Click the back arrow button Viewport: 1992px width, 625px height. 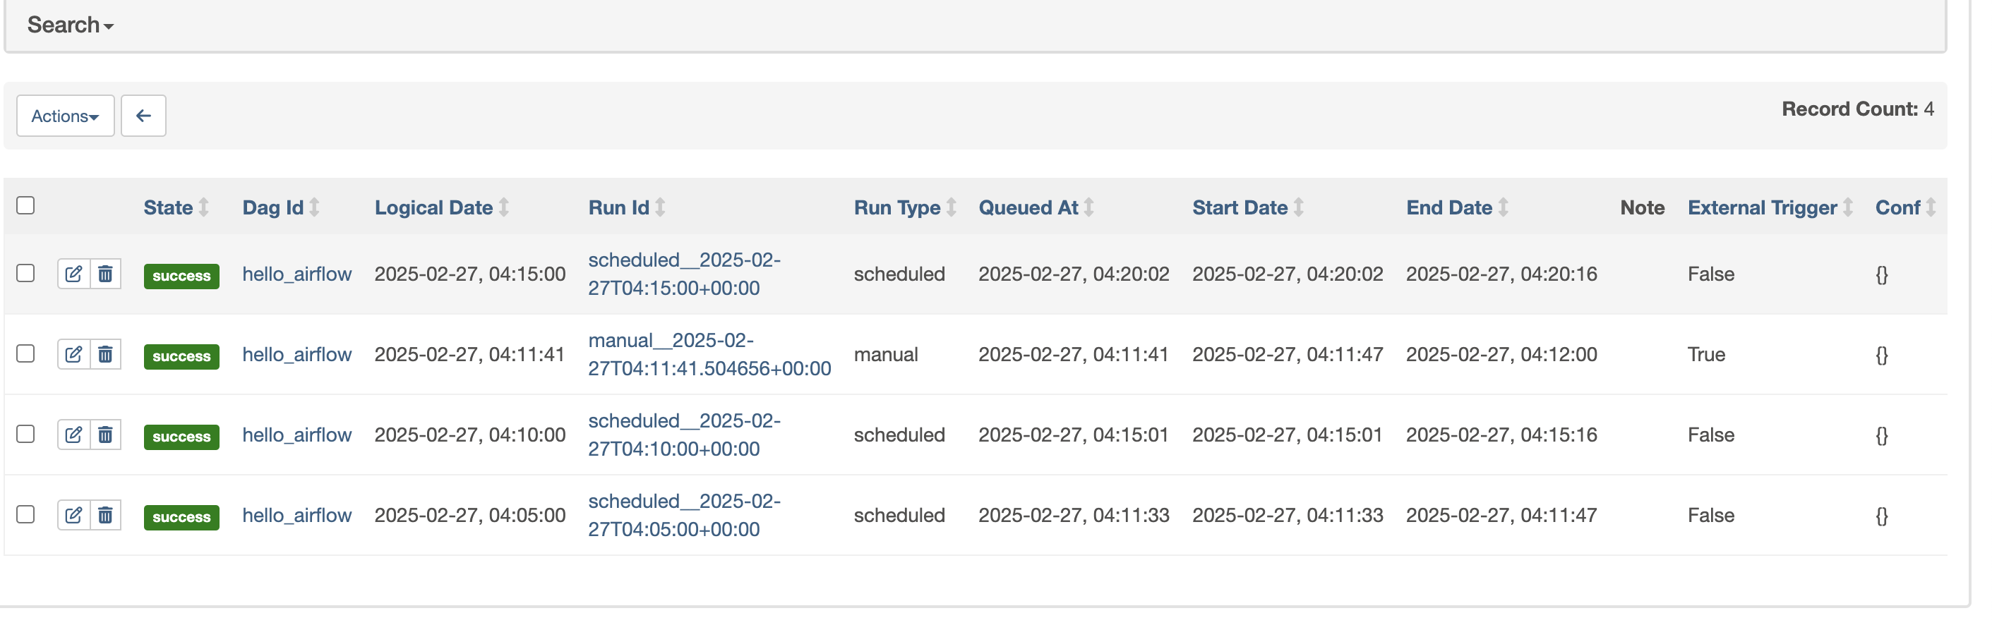[x=144, y=116]
